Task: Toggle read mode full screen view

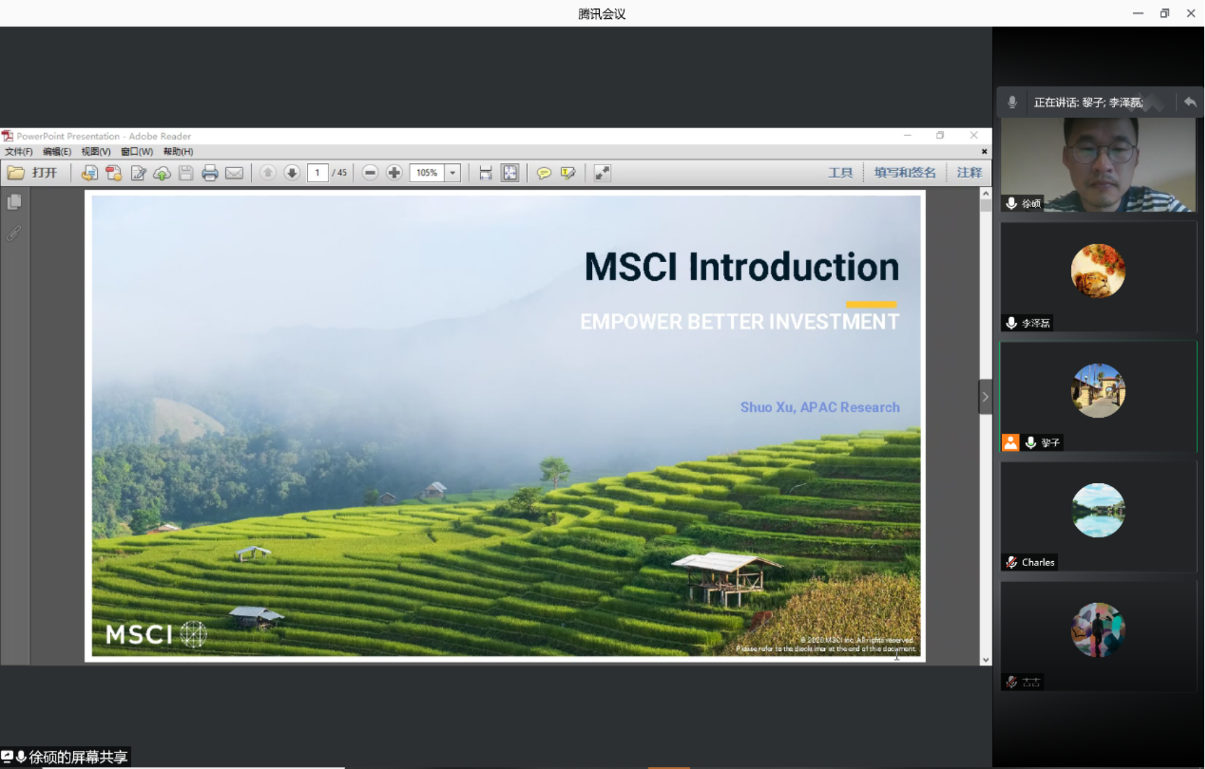Action: click(602, 173)
